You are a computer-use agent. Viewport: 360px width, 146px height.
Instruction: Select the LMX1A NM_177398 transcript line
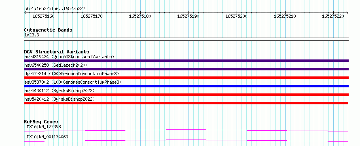click(x=186, y=130)
